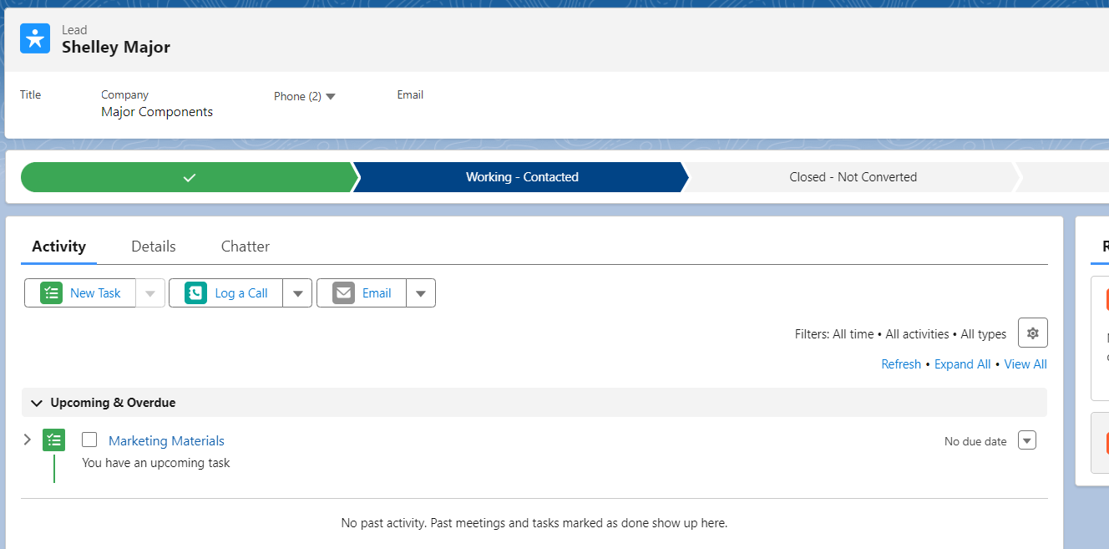Click the Email button
1109x549 pixels.
click(362, 293)
